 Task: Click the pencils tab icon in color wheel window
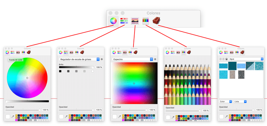pos(23,52)
